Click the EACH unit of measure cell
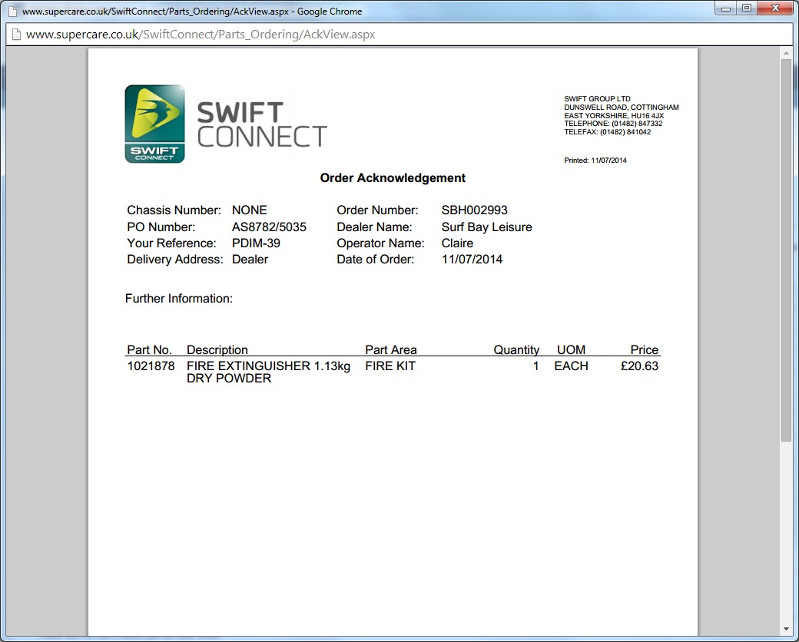 pyautogui.click(x=572, y=366)
